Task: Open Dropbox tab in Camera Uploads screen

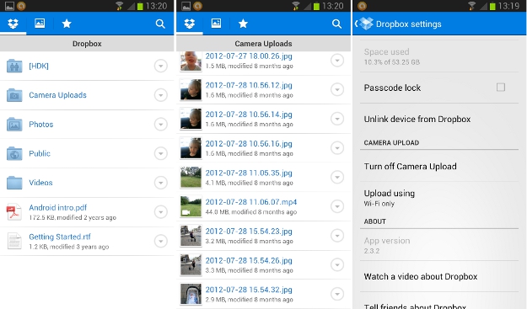Action: tap(190, 24)
